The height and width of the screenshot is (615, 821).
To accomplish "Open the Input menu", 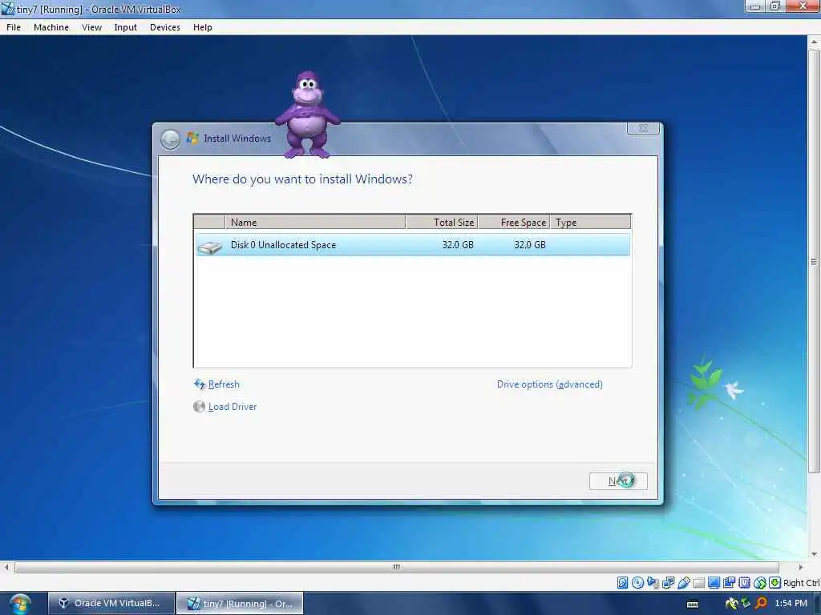I will [125, 27].
